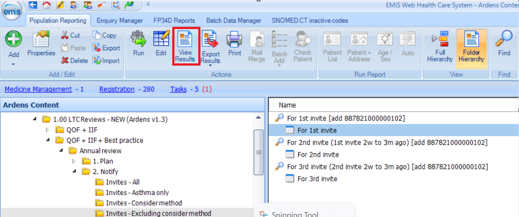Open View Results
519x217 pixels.
click(x=185, y=46)
